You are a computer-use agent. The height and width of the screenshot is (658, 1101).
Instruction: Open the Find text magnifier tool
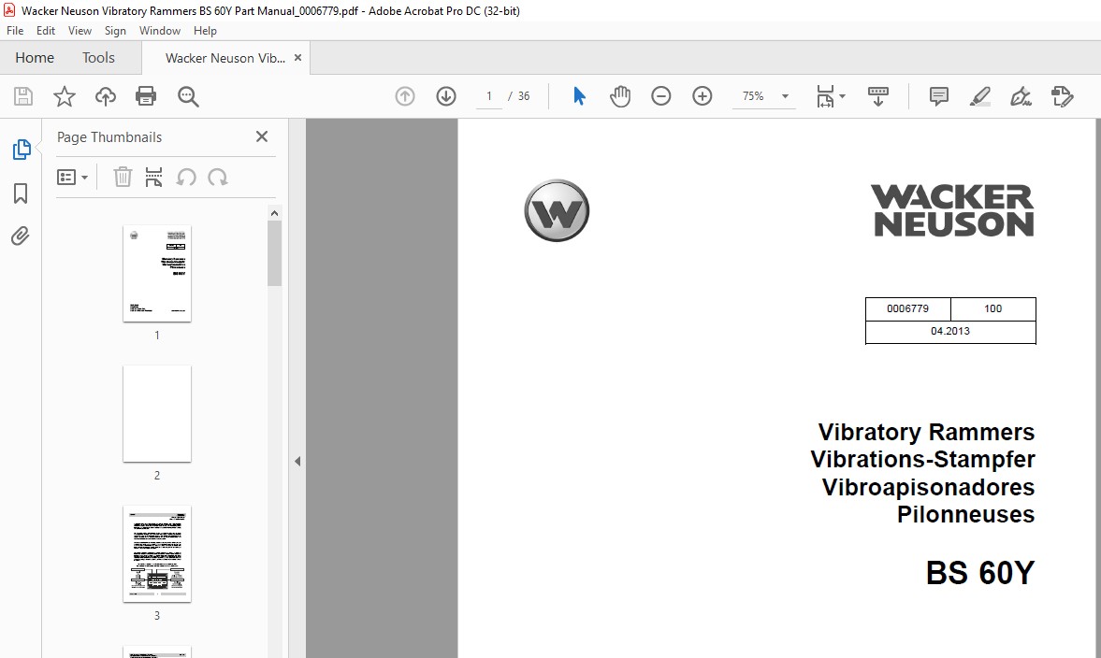coord(187,97)
